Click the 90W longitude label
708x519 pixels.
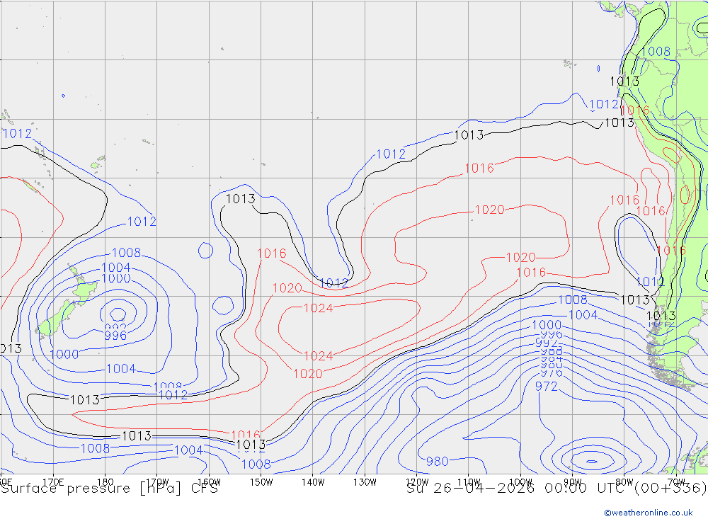[x=573, y=482]
